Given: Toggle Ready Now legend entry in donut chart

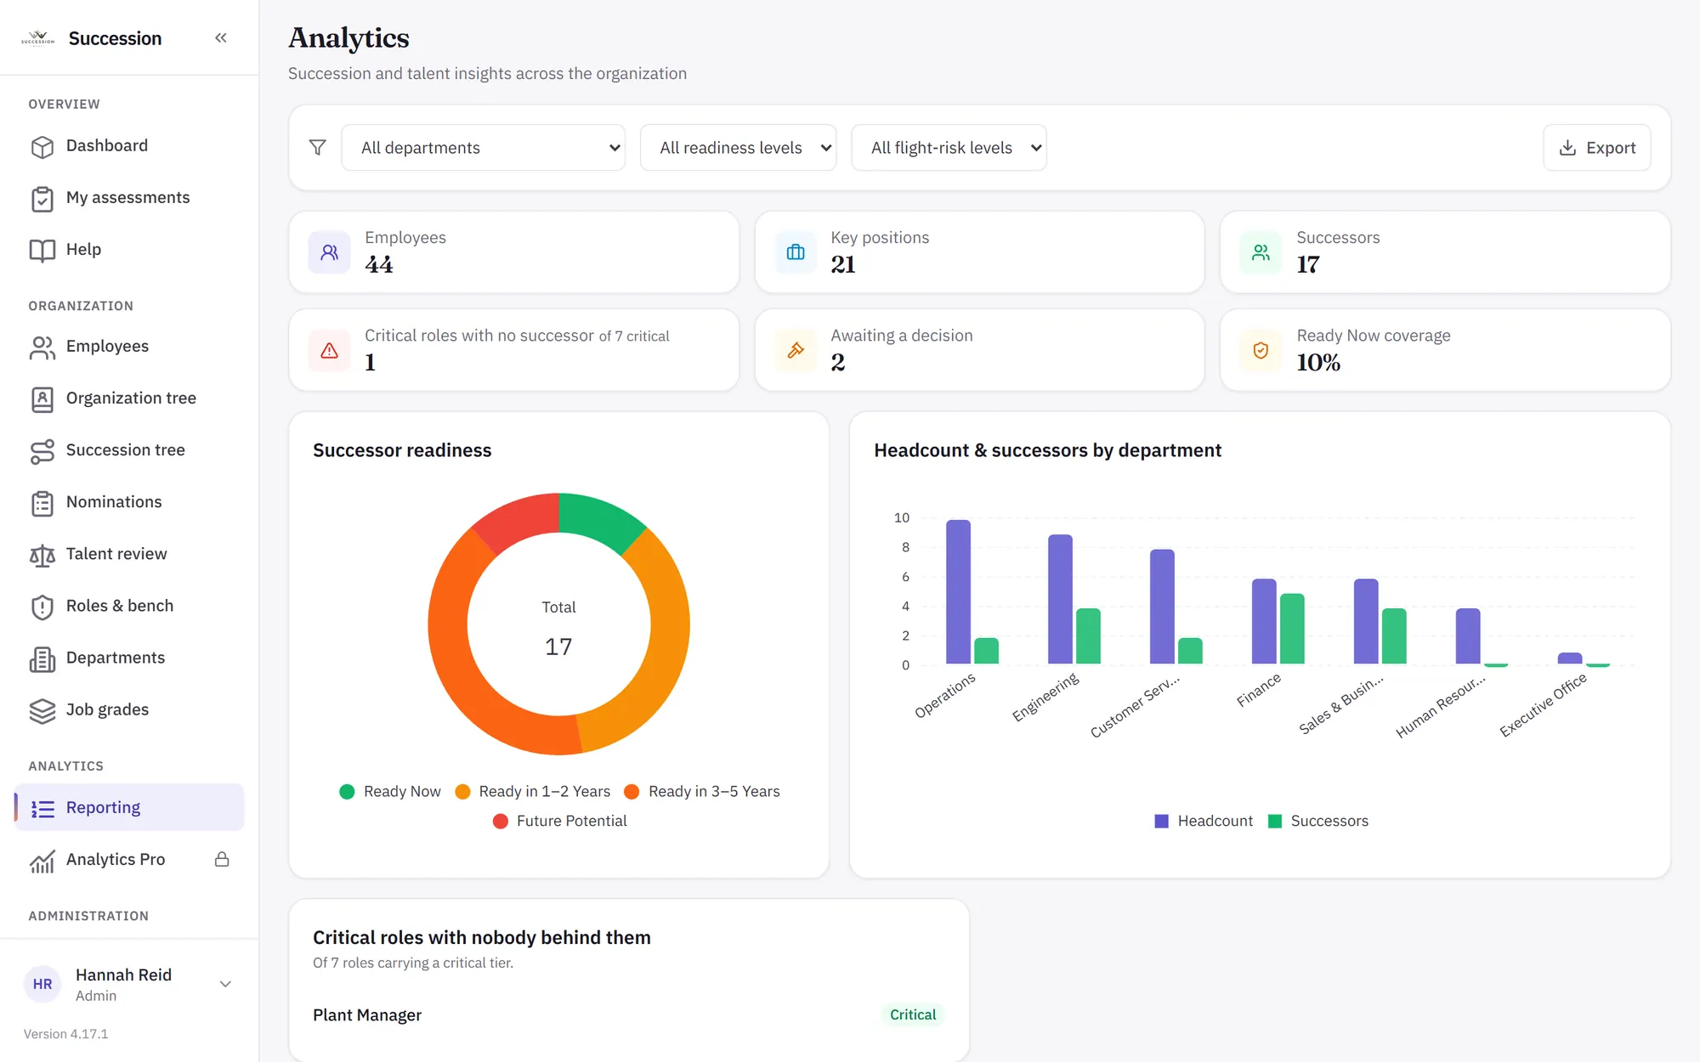Looking at the screenshot, I should (390, 792).
